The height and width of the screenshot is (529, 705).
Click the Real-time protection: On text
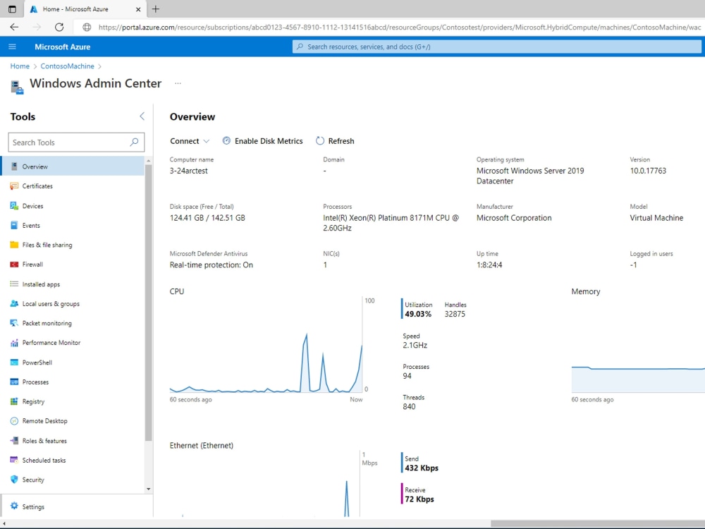pyautogui.click(x=211, y=265)
